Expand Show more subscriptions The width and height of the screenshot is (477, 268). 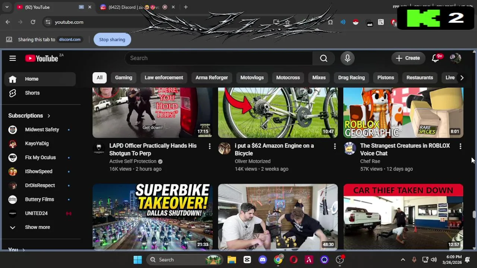[x=40, y=227]
